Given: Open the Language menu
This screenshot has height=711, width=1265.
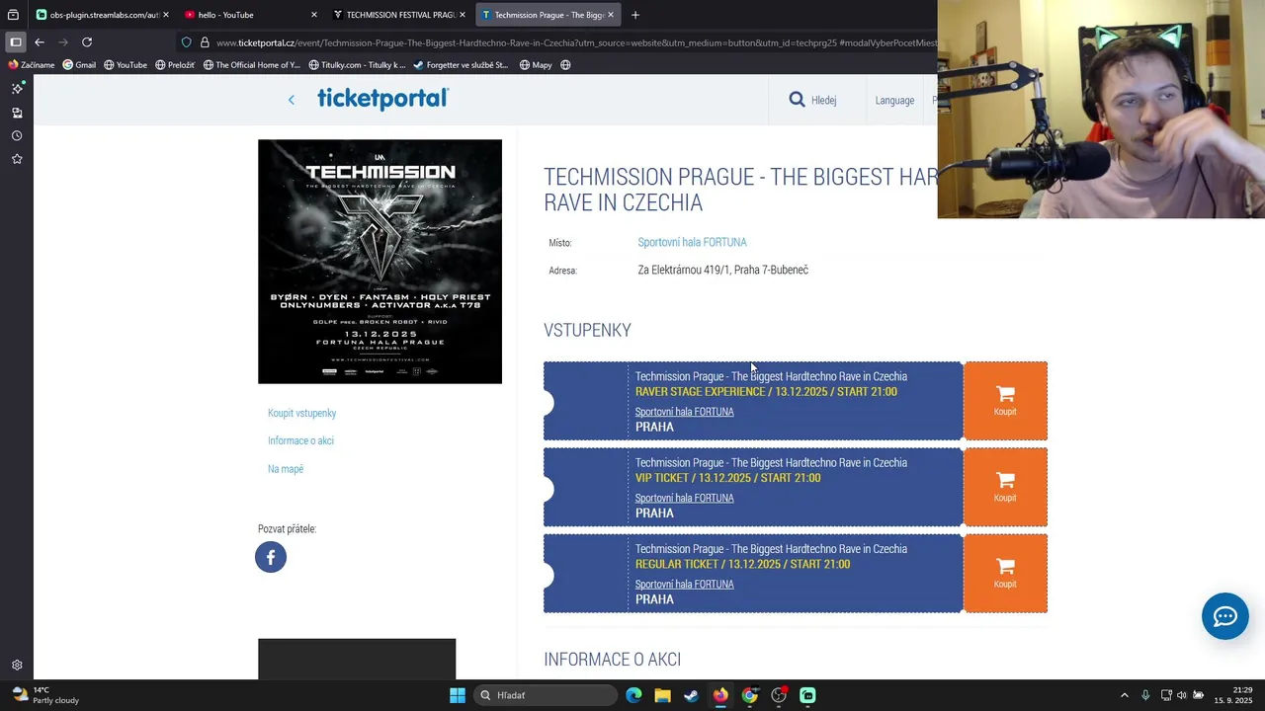Looking at the screenshot, I should tap(894, 100).
